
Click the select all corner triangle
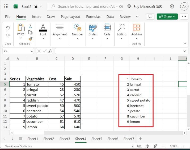tap(7, 58)
